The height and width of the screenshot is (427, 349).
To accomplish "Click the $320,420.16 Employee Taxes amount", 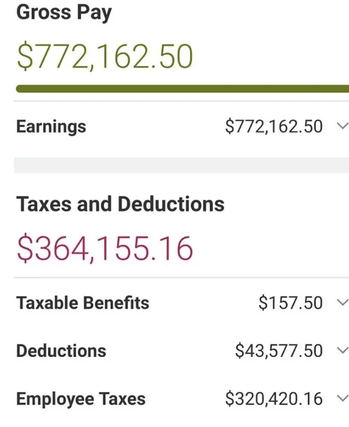I will (x=274, y=399).
